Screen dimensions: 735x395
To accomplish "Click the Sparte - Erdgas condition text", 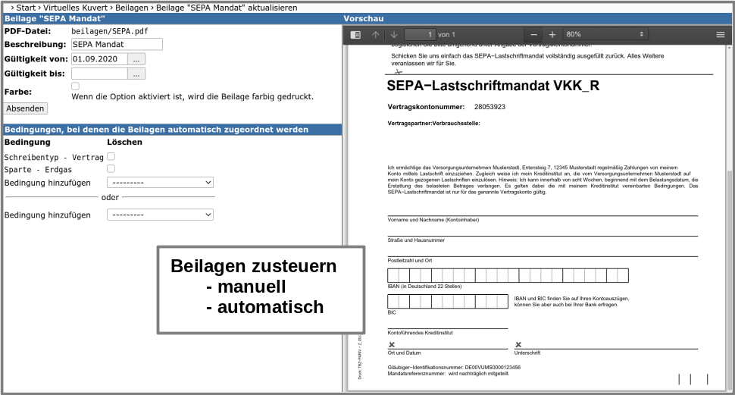I will pos(38,170).
